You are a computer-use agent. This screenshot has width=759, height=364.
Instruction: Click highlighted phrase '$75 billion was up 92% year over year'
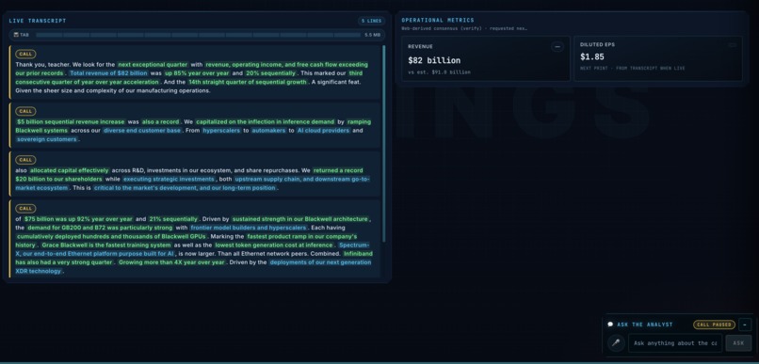pos(78,219)
